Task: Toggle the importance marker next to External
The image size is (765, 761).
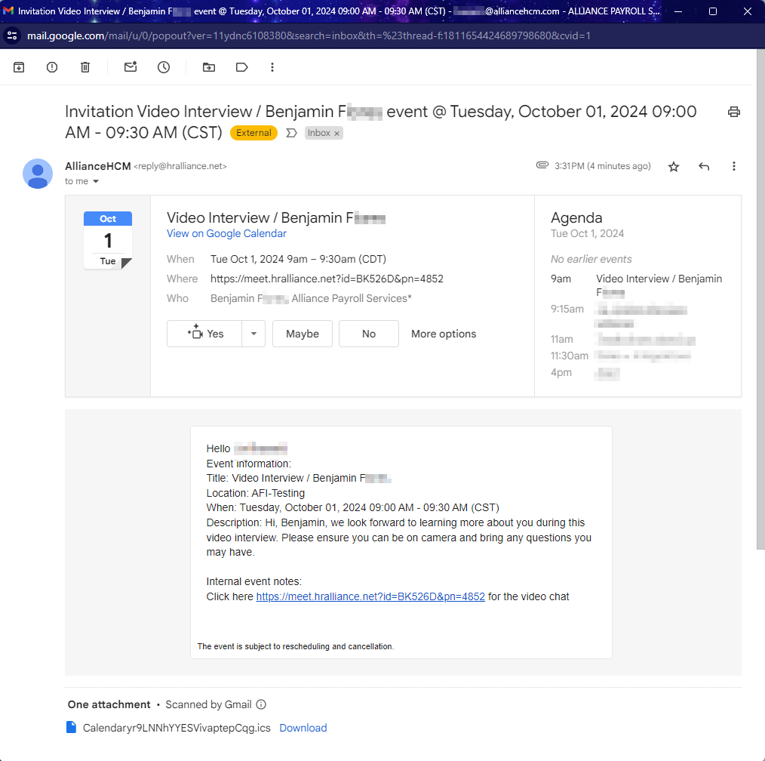Action: (291, 133)
